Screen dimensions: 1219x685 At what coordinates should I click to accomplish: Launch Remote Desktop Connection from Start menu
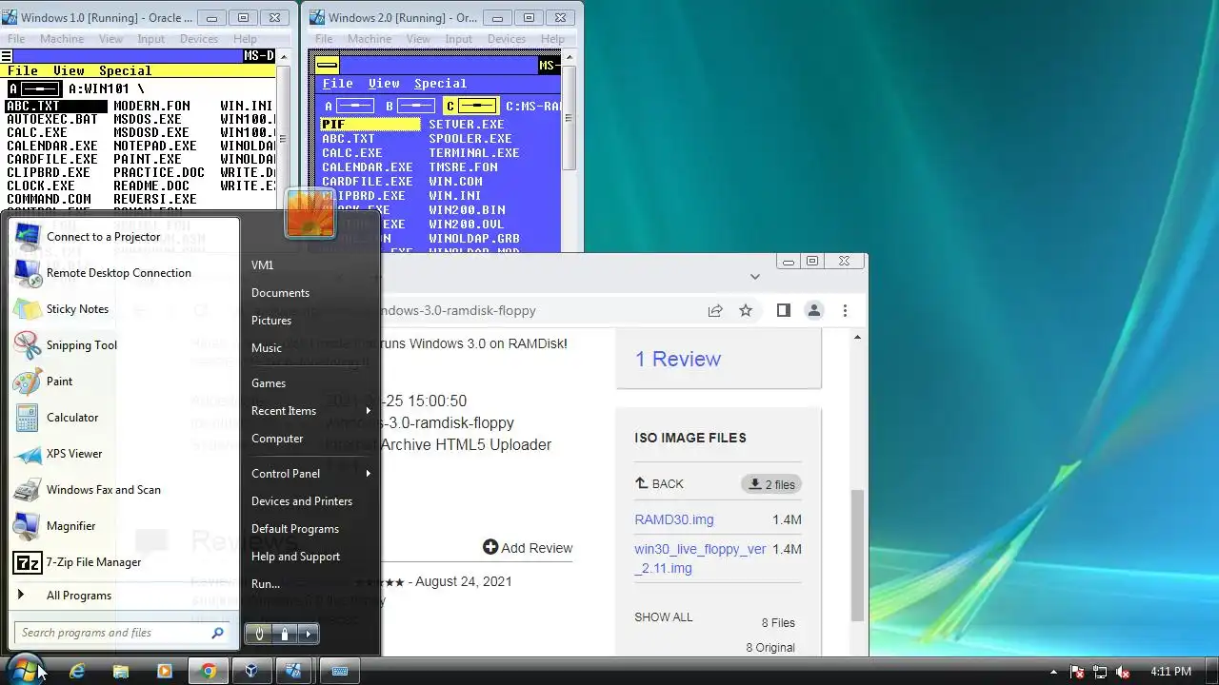28,273
